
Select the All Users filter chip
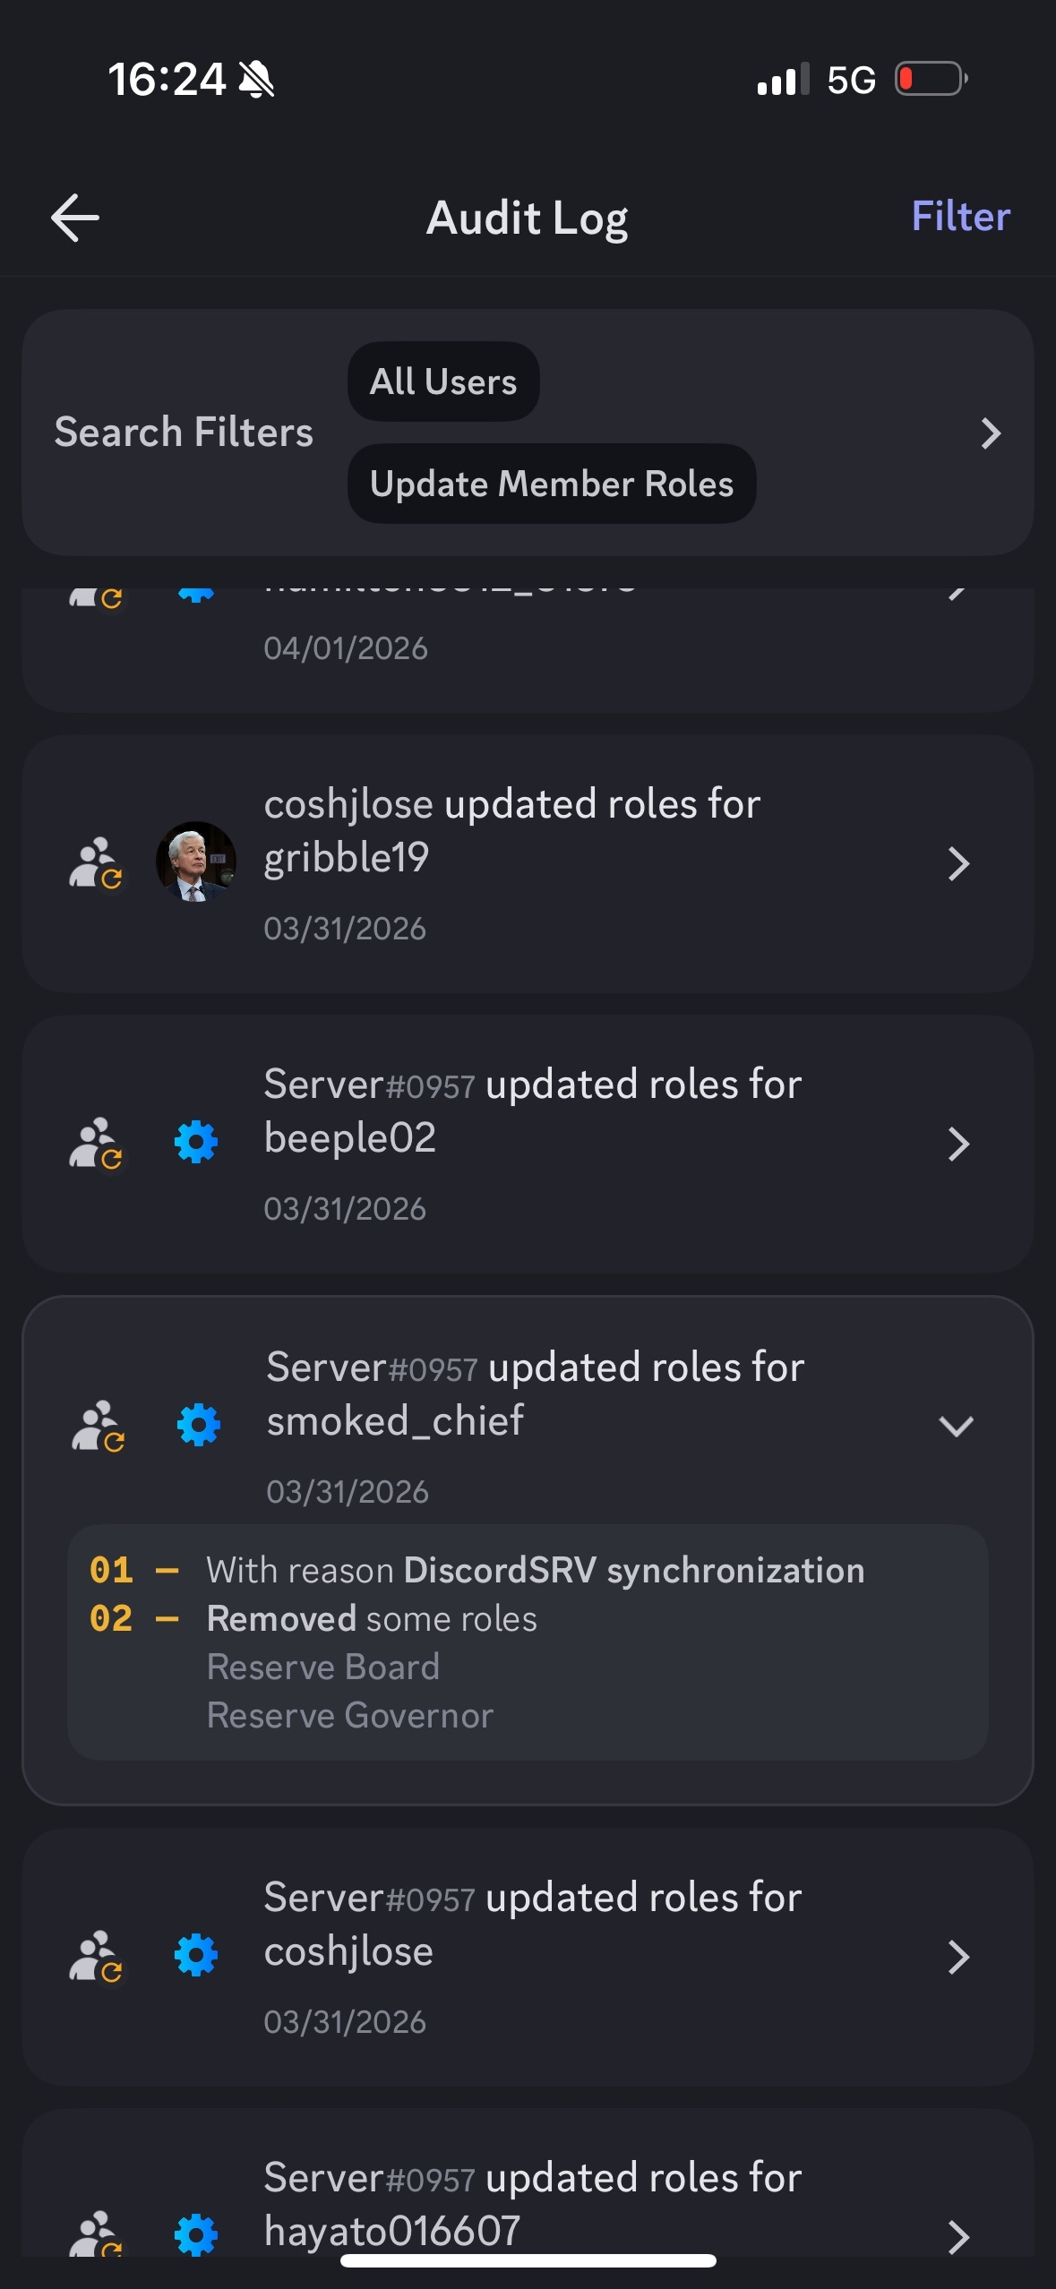(x=443, y=381)
